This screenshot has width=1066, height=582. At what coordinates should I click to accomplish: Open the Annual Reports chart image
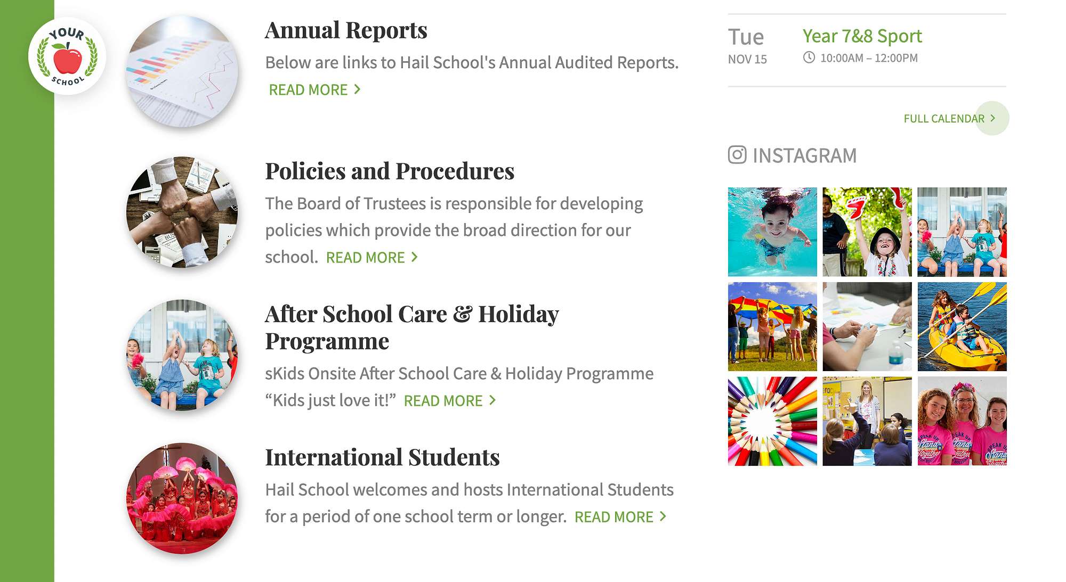click(182, 71)
